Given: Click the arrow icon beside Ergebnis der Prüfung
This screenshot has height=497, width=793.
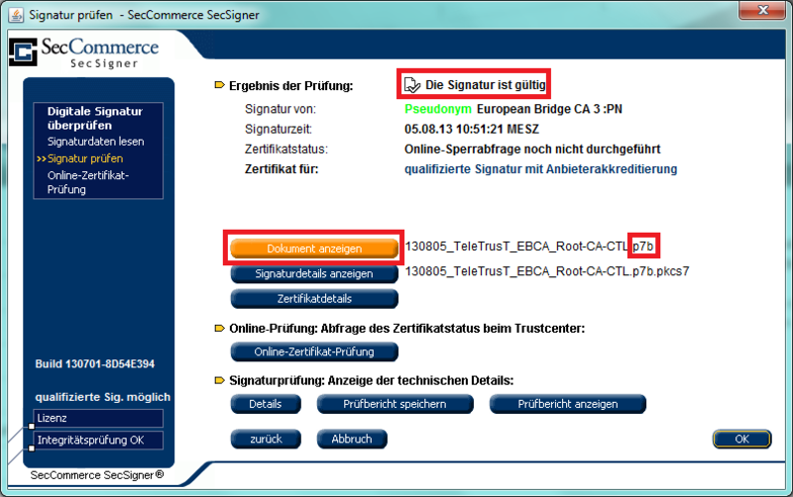Looking at the screenshot, I should pos(219,85).
